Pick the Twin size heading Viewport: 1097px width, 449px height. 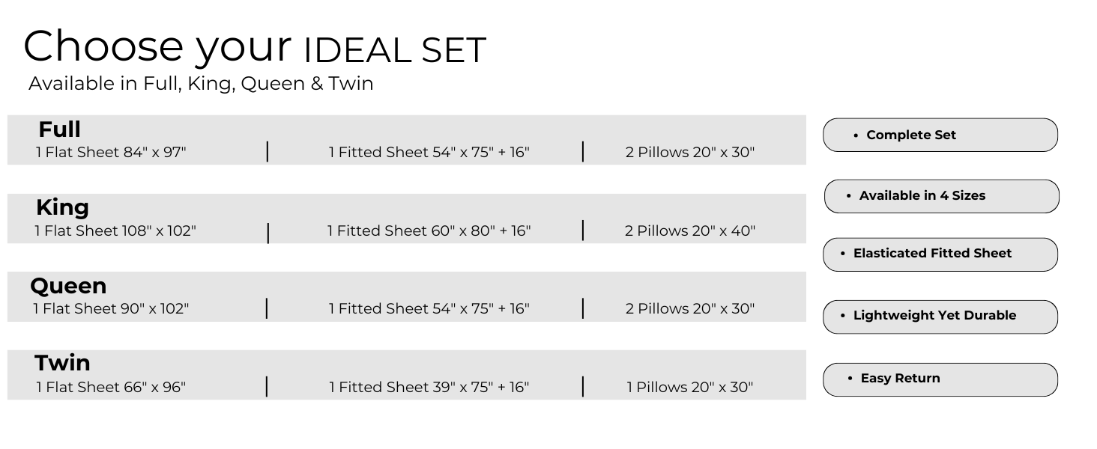(63, 364)
